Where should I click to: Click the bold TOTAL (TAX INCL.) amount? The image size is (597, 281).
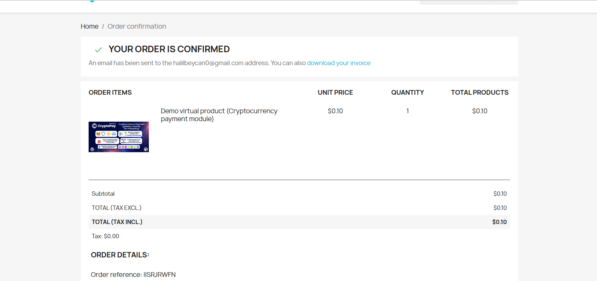pyautogui.click(x=499, y=222)
